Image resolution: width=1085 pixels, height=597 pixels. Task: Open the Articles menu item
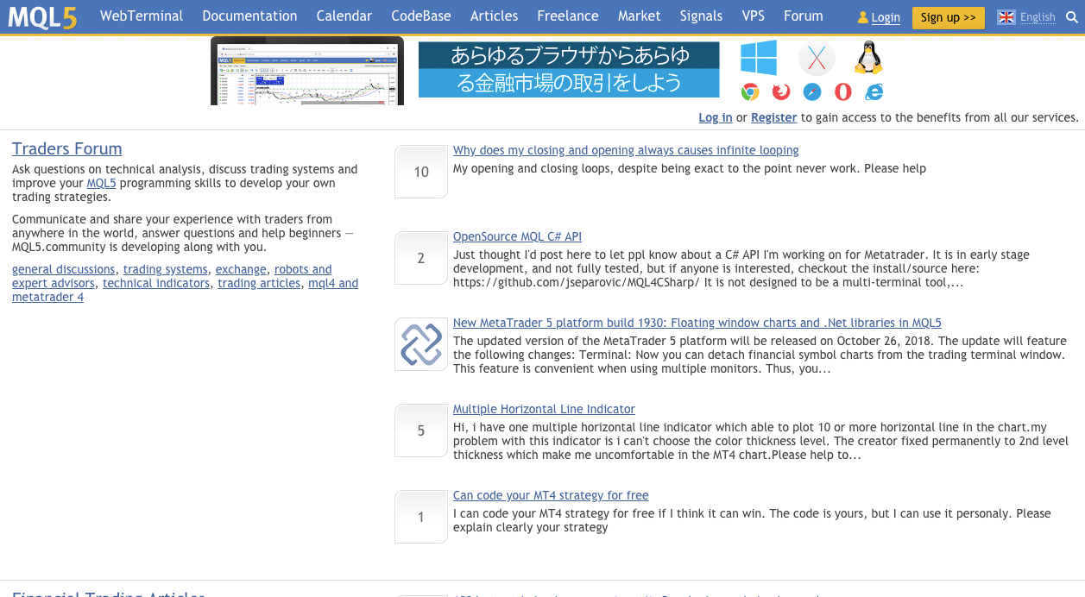tap(494, 16)
